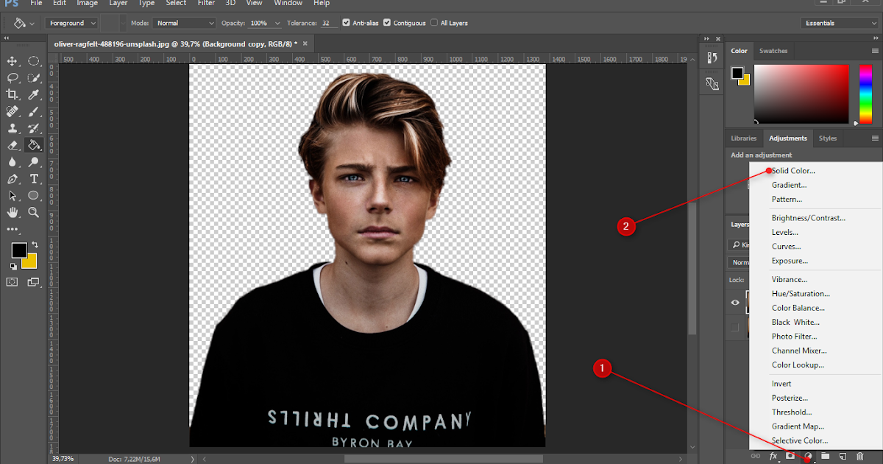Select the Move tool
This screenshot has width=883, height=464.
tap(13, 61)
